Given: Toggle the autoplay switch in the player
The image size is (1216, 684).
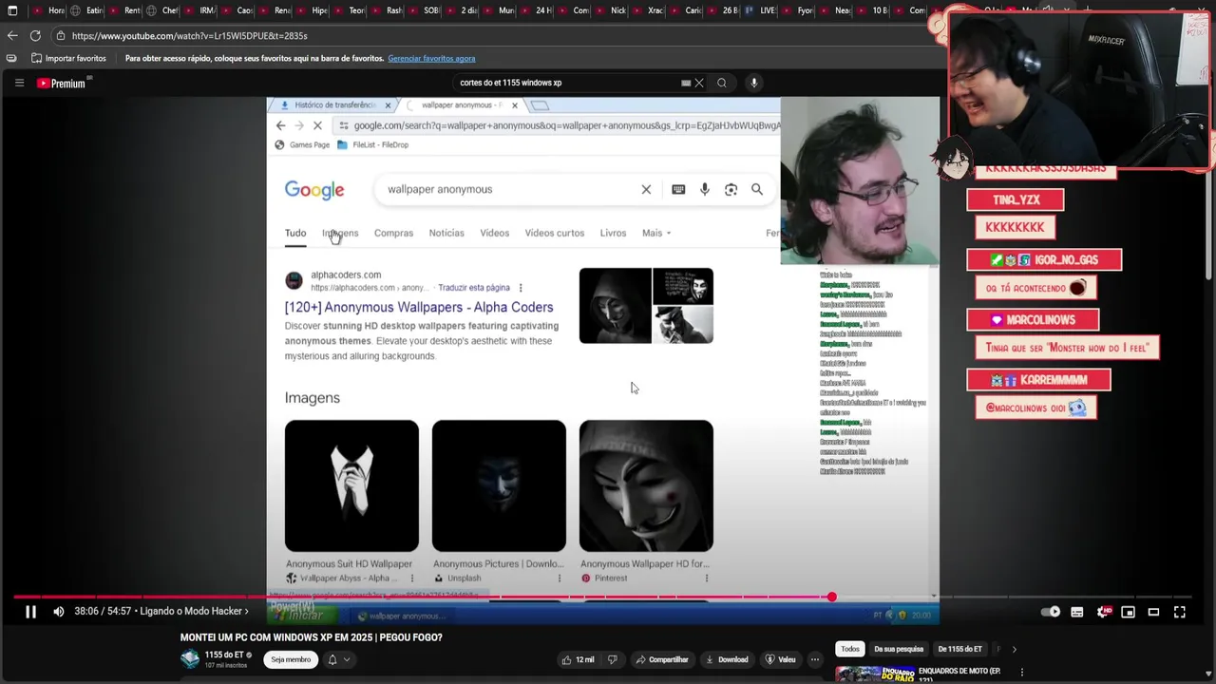Looking at the screenshot, I should tap(1051, 612).
